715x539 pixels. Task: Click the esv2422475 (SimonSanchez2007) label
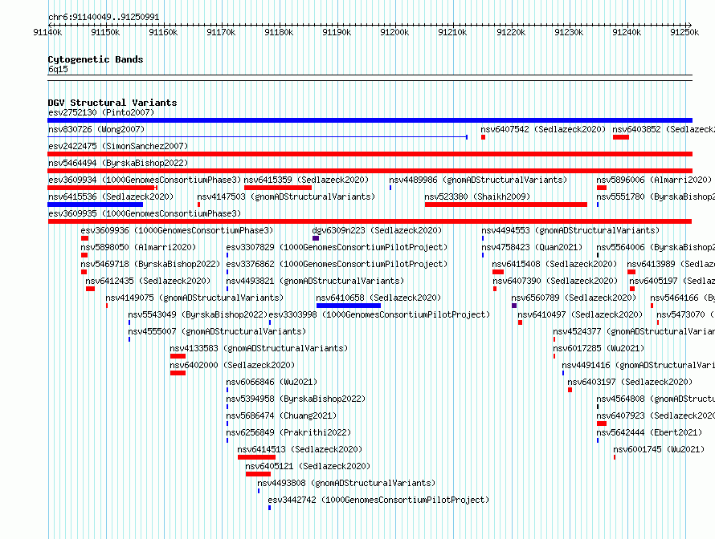(118, 146)
